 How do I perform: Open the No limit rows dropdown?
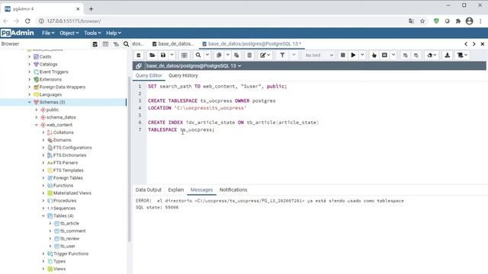click(319, 55)
